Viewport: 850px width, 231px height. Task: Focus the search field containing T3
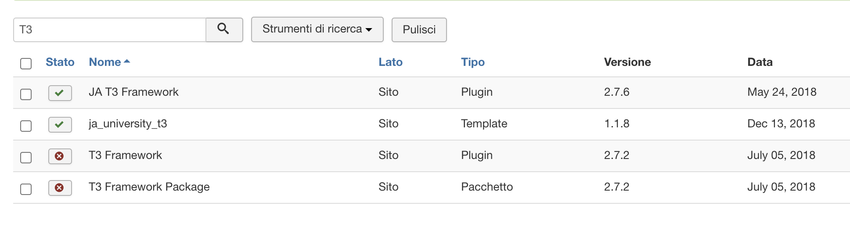[x=110, y=30]
